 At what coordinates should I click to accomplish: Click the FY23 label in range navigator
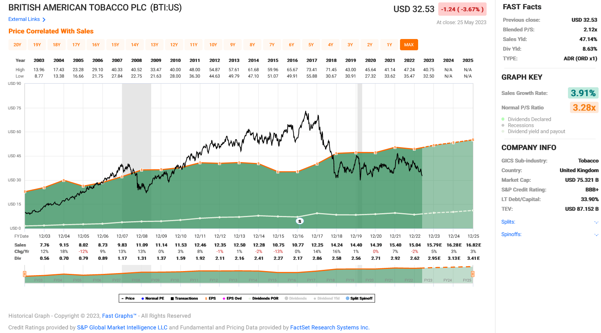coord(428,280)
